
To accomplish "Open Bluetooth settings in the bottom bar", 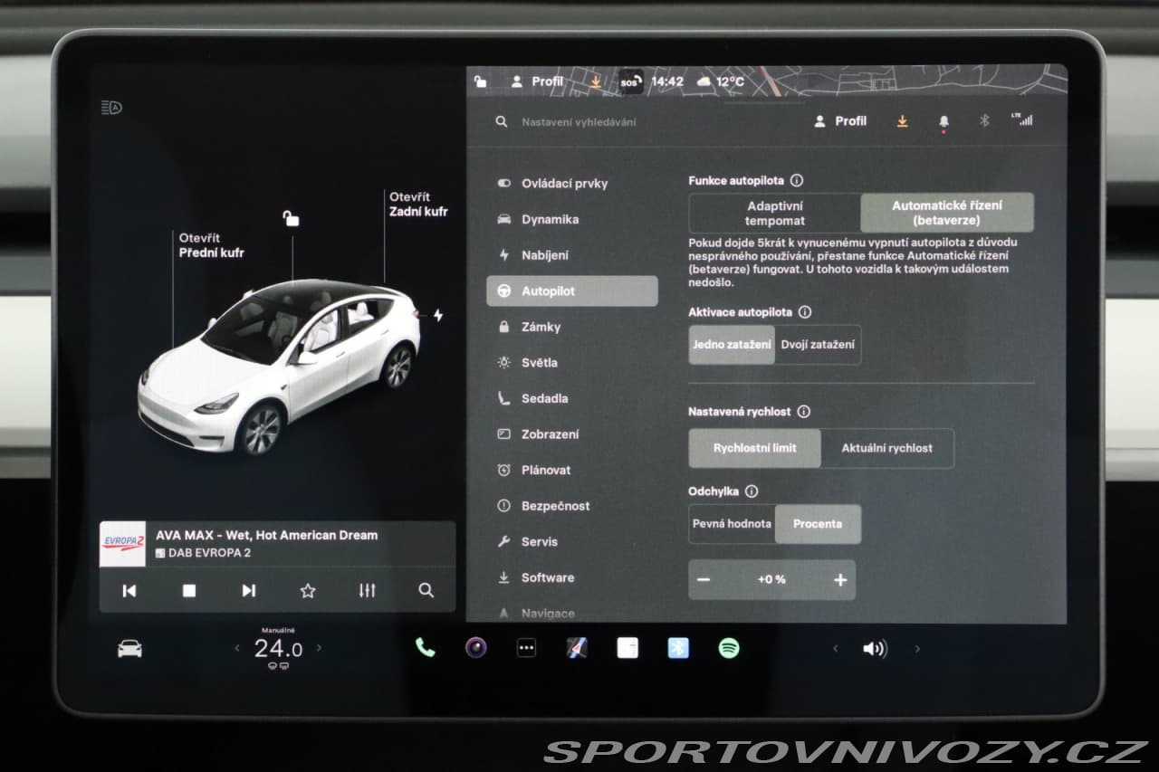I will 678,648.
